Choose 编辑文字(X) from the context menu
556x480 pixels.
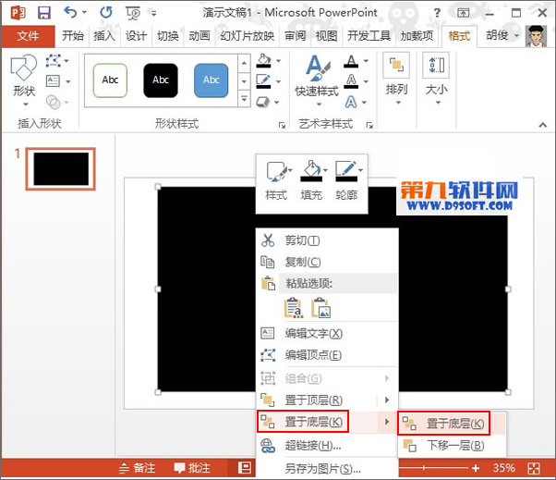327,333
